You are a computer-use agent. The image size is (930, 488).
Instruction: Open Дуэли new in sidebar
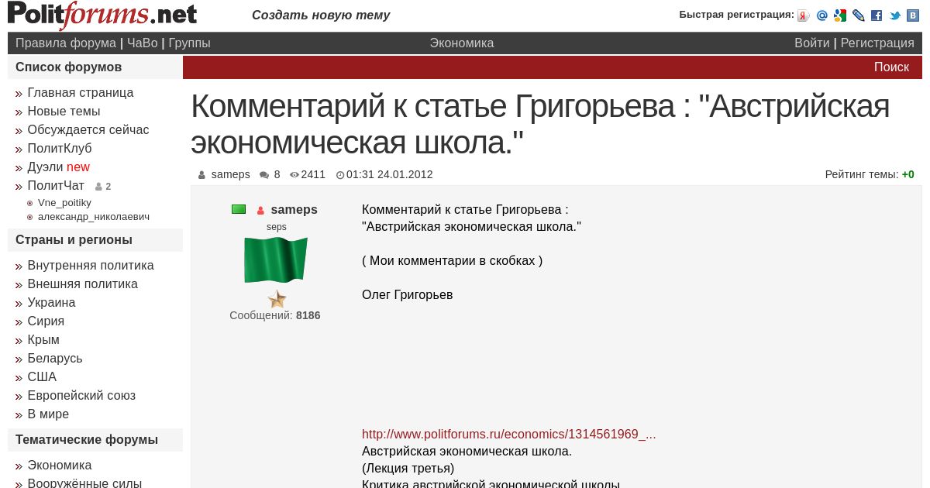[58, 167]
